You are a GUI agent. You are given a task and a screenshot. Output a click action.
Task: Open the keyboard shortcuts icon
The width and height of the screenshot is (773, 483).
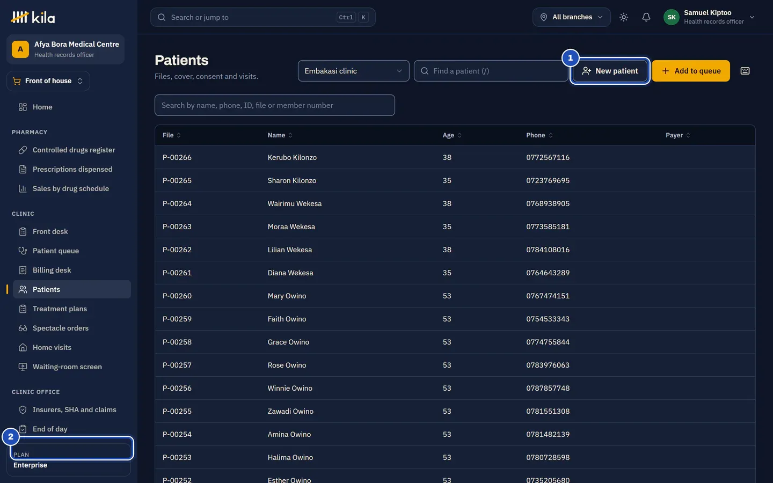point(745,71)
